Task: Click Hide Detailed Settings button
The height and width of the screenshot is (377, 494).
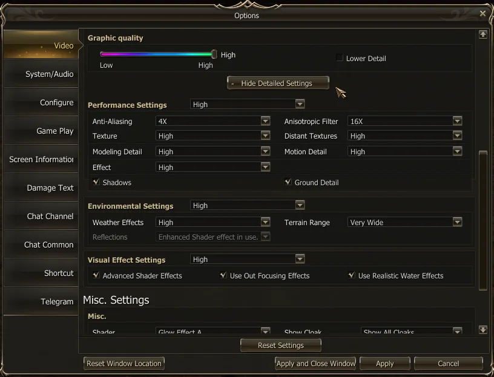Action: (278, 83)
